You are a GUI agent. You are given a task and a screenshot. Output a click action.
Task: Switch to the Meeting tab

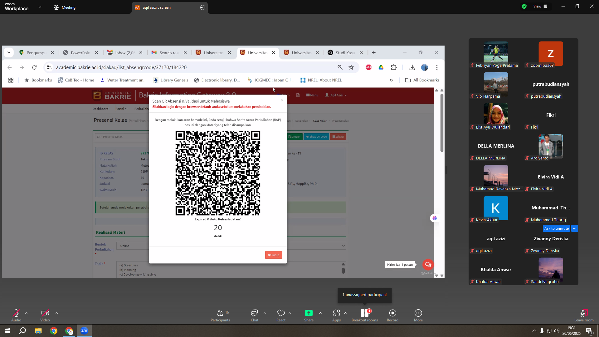pyautogui.click(x=65, y=7)
